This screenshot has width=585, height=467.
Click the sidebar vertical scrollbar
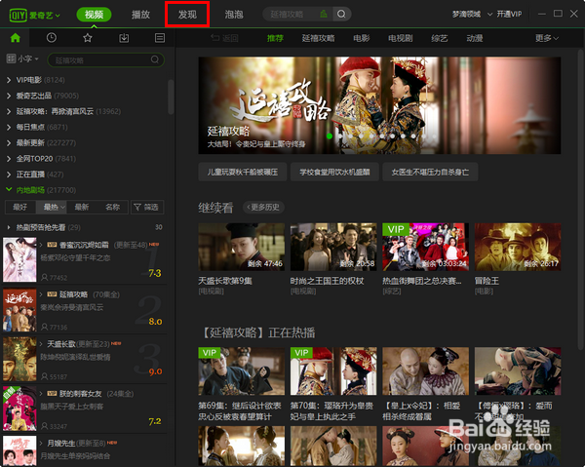(171, 97)
